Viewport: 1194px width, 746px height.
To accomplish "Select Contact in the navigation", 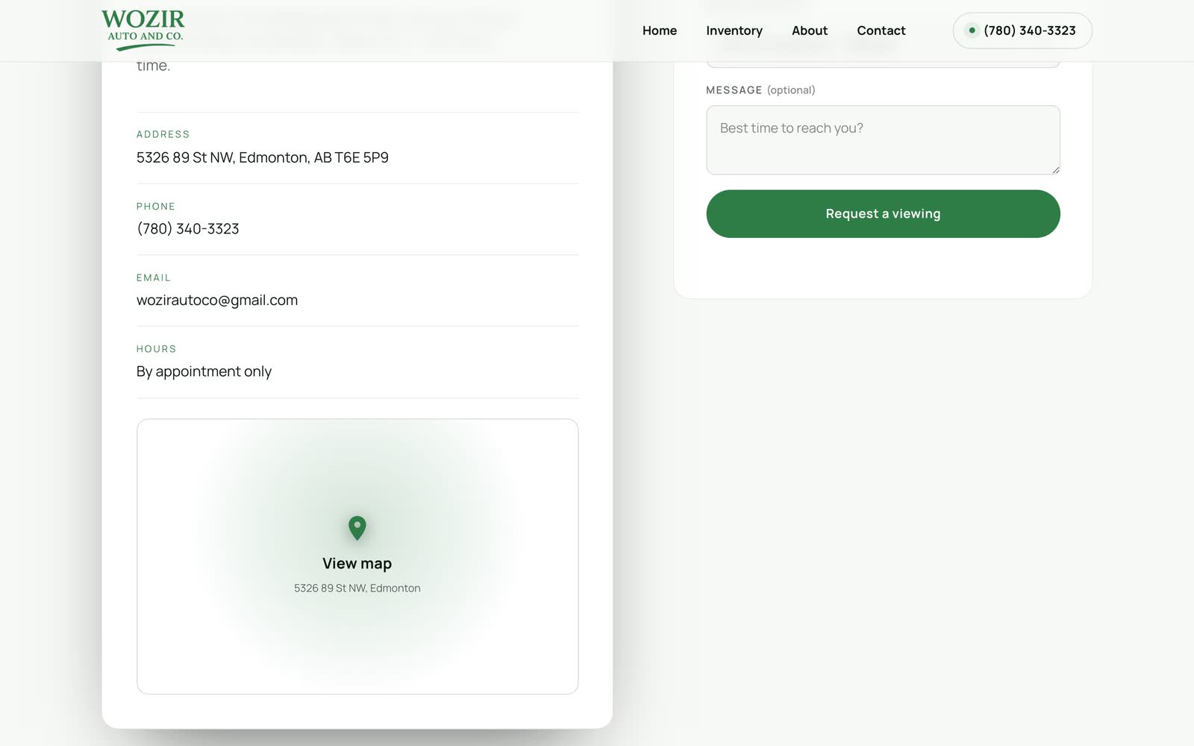I will tap(881, 31).
